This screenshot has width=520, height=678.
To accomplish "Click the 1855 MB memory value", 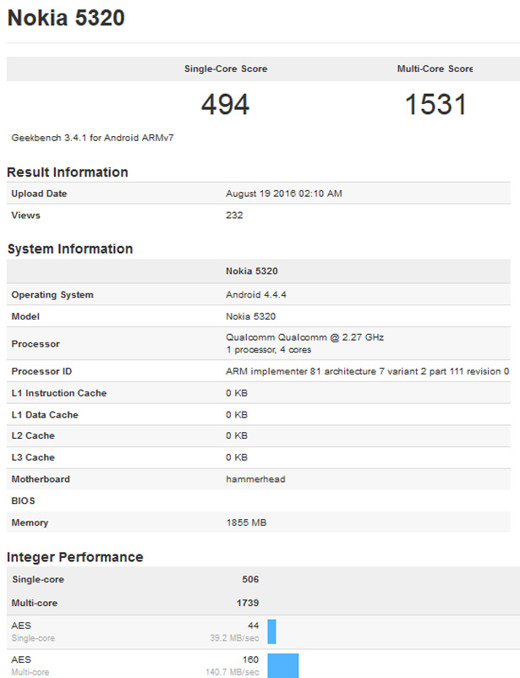I will point(246,522).
